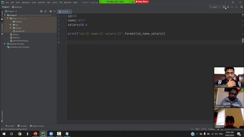This screenshot has width=244, height=137.
Task: Open the Tools menu
Action: click(55, 3)
